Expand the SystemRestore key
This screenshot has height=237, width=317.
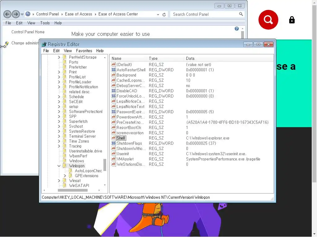click(59, 131)
